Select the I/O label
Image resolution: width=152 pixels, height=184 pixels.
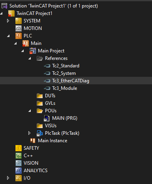(27, 178)
